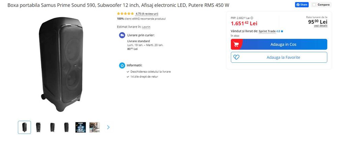Click the blue star beside Sprint Trade rating
The image size is (337, 142).
282,31
